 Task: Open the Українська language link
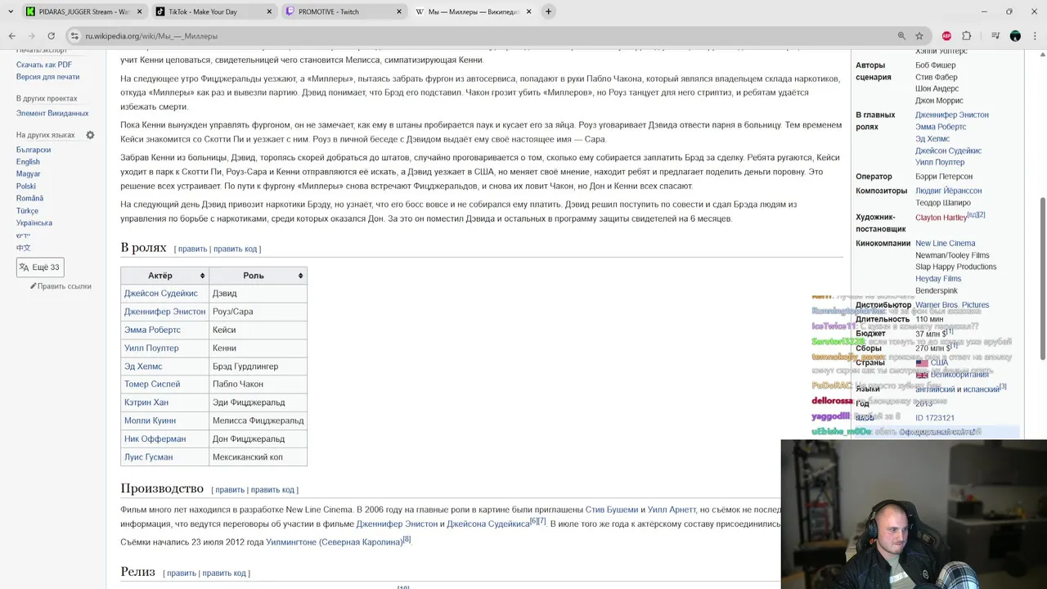34,223
